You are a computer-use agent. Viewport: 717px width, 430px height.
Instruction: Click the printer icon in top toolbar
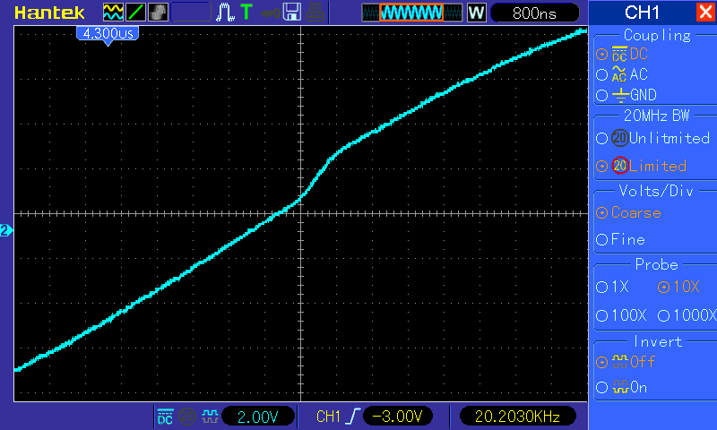click(315, 13)
